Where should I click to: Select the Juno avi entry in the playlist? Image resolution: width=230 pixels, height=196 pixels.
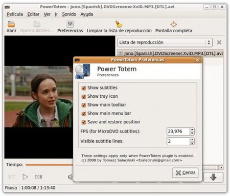coord(170,54)
